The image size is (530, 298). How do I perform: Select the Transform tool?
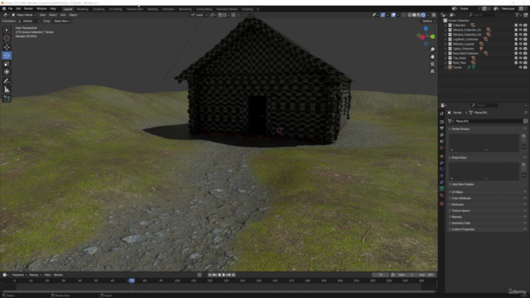pyautogui.click(x=7, y=72)
